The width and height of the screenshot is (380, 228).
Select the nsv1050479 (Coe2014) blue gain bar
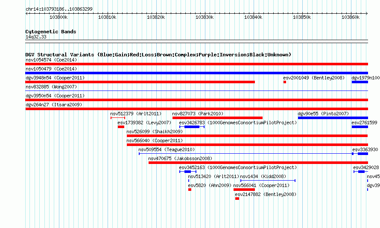196,73
